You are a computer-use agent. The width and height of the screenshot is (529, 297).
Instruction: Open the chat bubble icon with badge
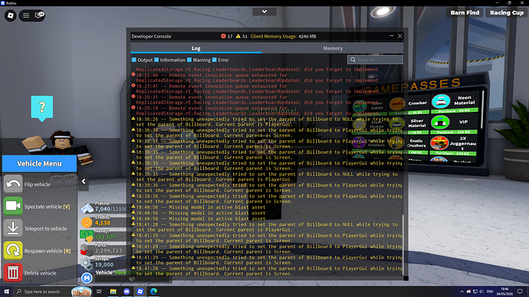pyautogui.click(x=39, y=15)
